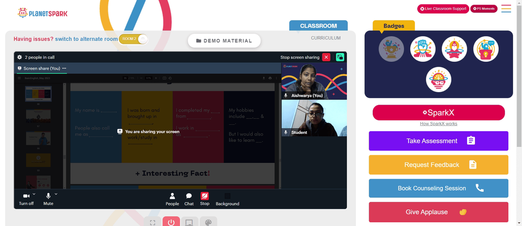Image resolution: width=522 pixels, height=226 pixels.
Task: Open Live Classroom Support
Action: [x=443, y=9]
